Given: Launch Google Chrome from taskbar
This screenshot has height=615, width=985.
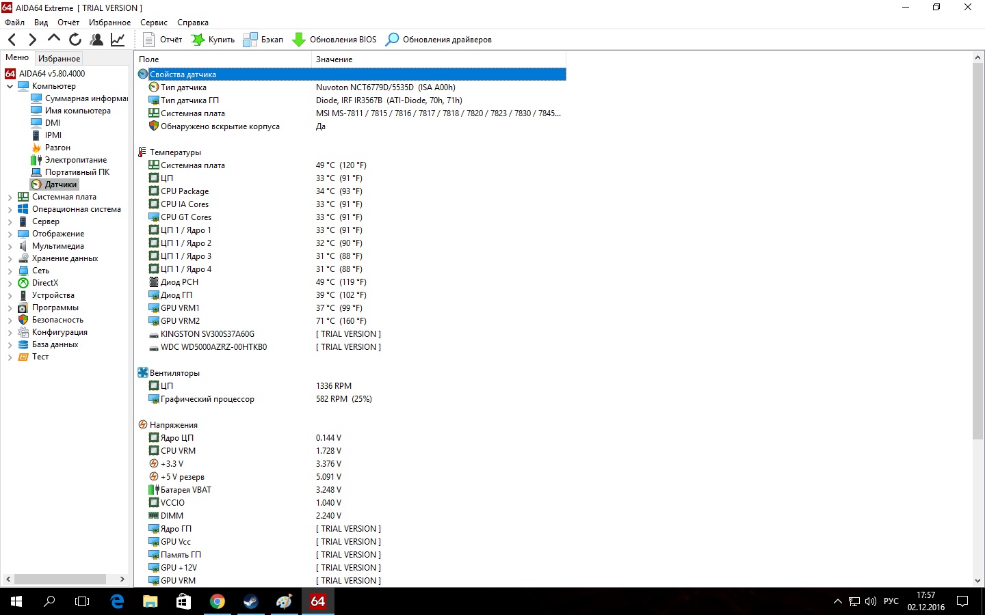Looking at the screenshot, I should 218,601.
